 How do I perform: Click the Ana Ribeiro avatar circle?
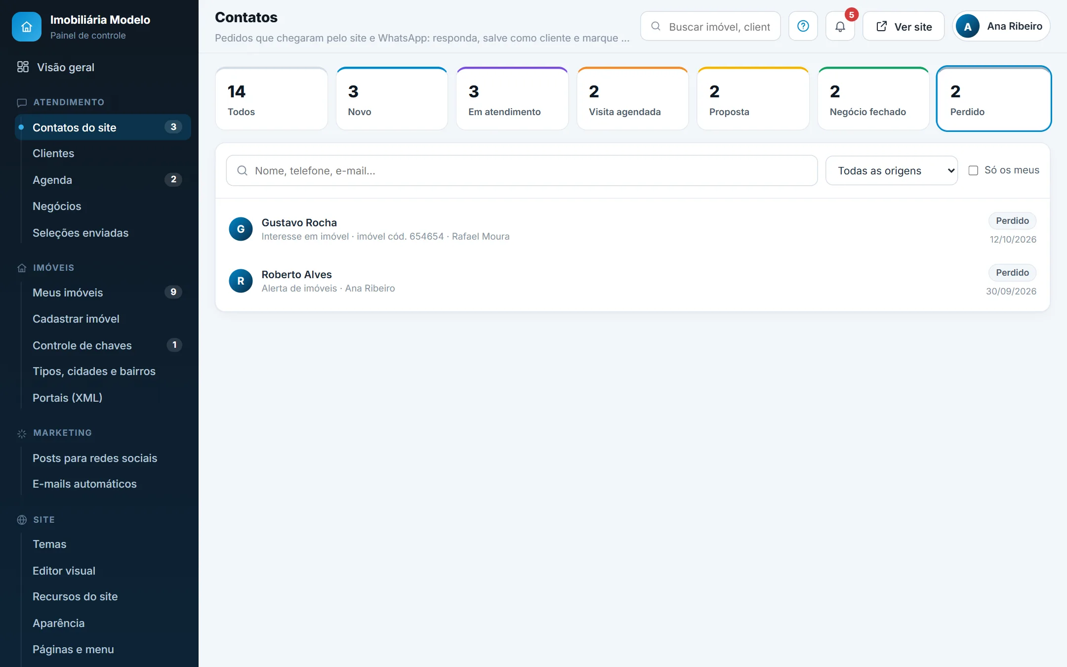(968, 26)
